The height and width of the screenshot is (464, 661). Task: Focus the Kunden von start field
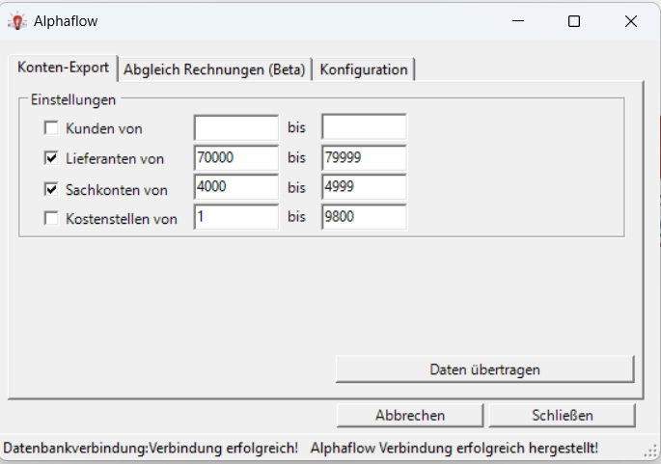235,127
